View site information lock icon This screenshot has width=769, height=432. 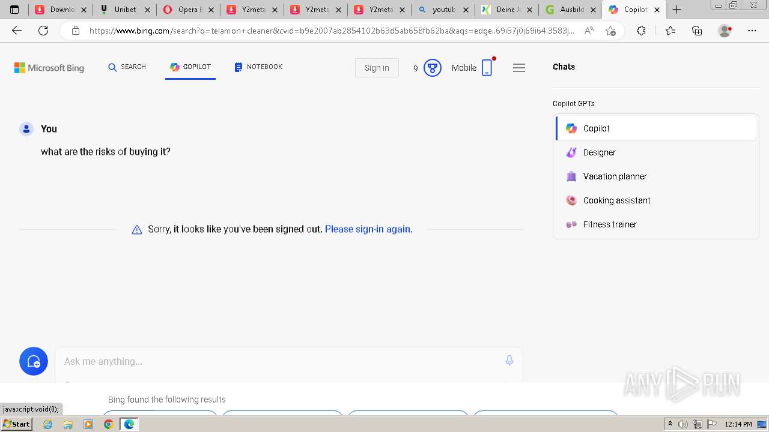(75, 31)
